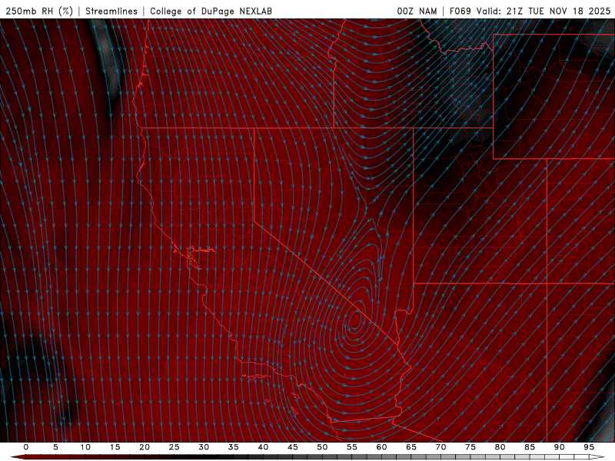
Task: Click the "5" color scale label
Action: pyautogui.click(x=55, y=447)
